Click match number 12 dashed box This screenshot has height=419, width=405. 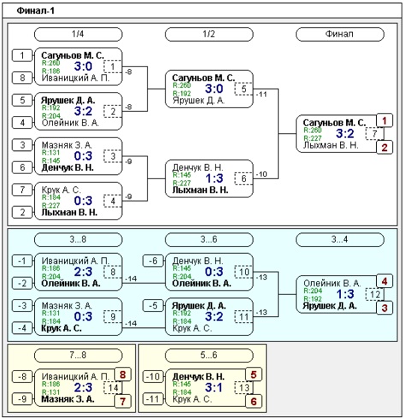click(x=374, y=294)
